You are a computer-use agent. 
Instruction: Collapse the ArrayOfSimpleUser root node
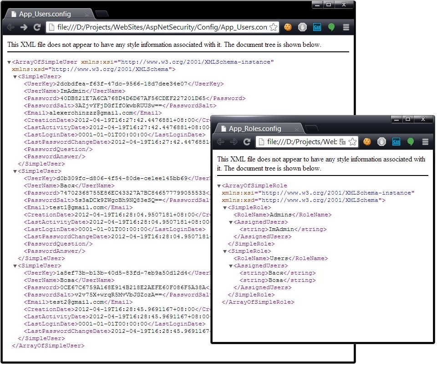(x=9, y=62)
